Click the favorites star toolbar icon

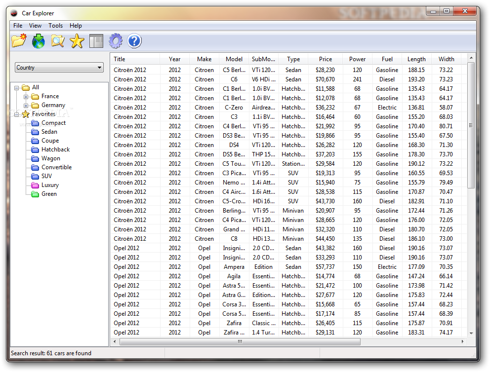(x=77, y=41)
